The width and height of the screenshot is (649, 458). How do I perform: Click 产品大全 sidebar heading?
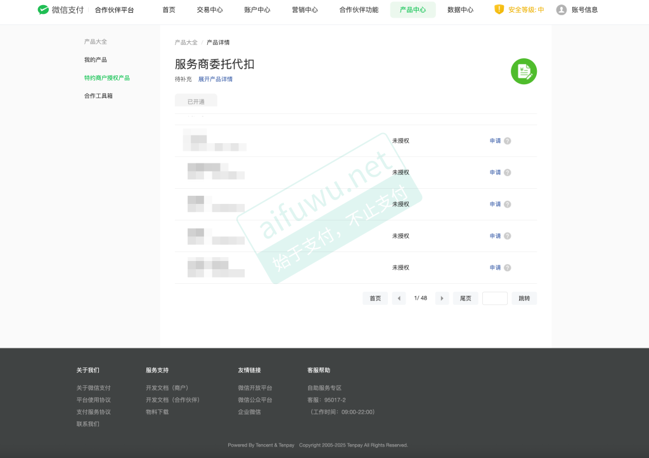[96, 41]
